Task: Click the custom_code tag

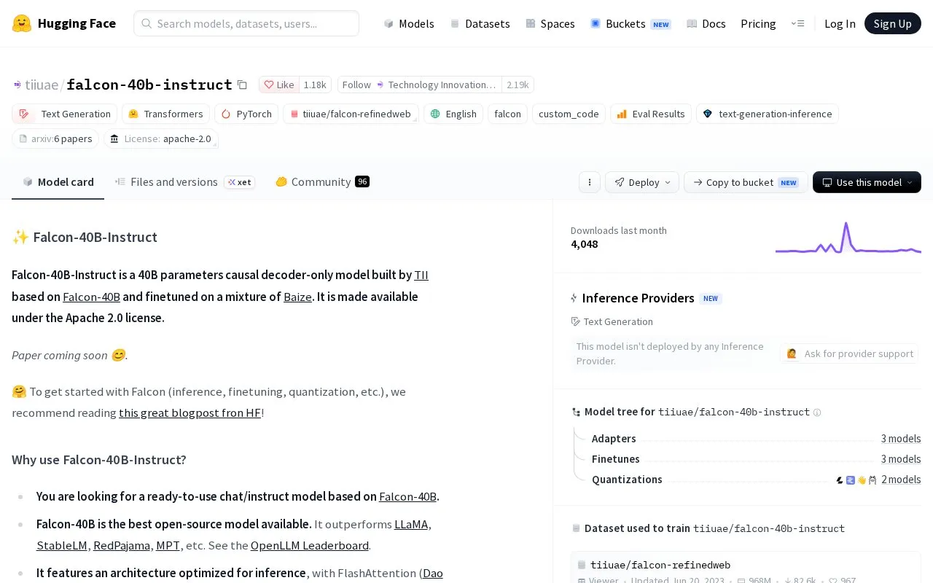Action: tap(569, 114)
